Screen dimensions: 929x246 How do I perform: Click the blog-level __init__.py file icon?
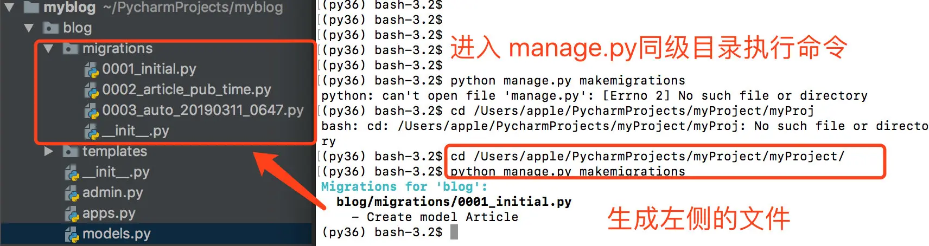[72, 172]
